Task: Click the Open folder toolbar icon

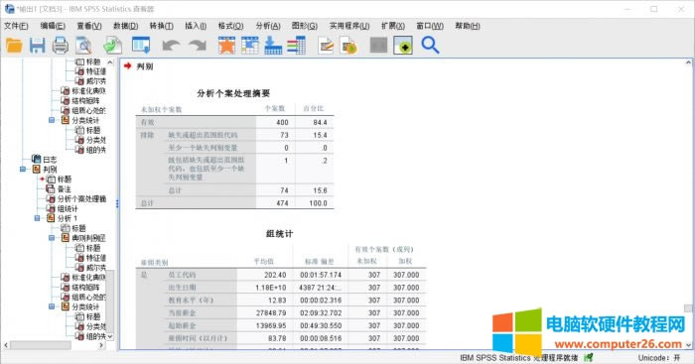Action: tap(14, 46)
